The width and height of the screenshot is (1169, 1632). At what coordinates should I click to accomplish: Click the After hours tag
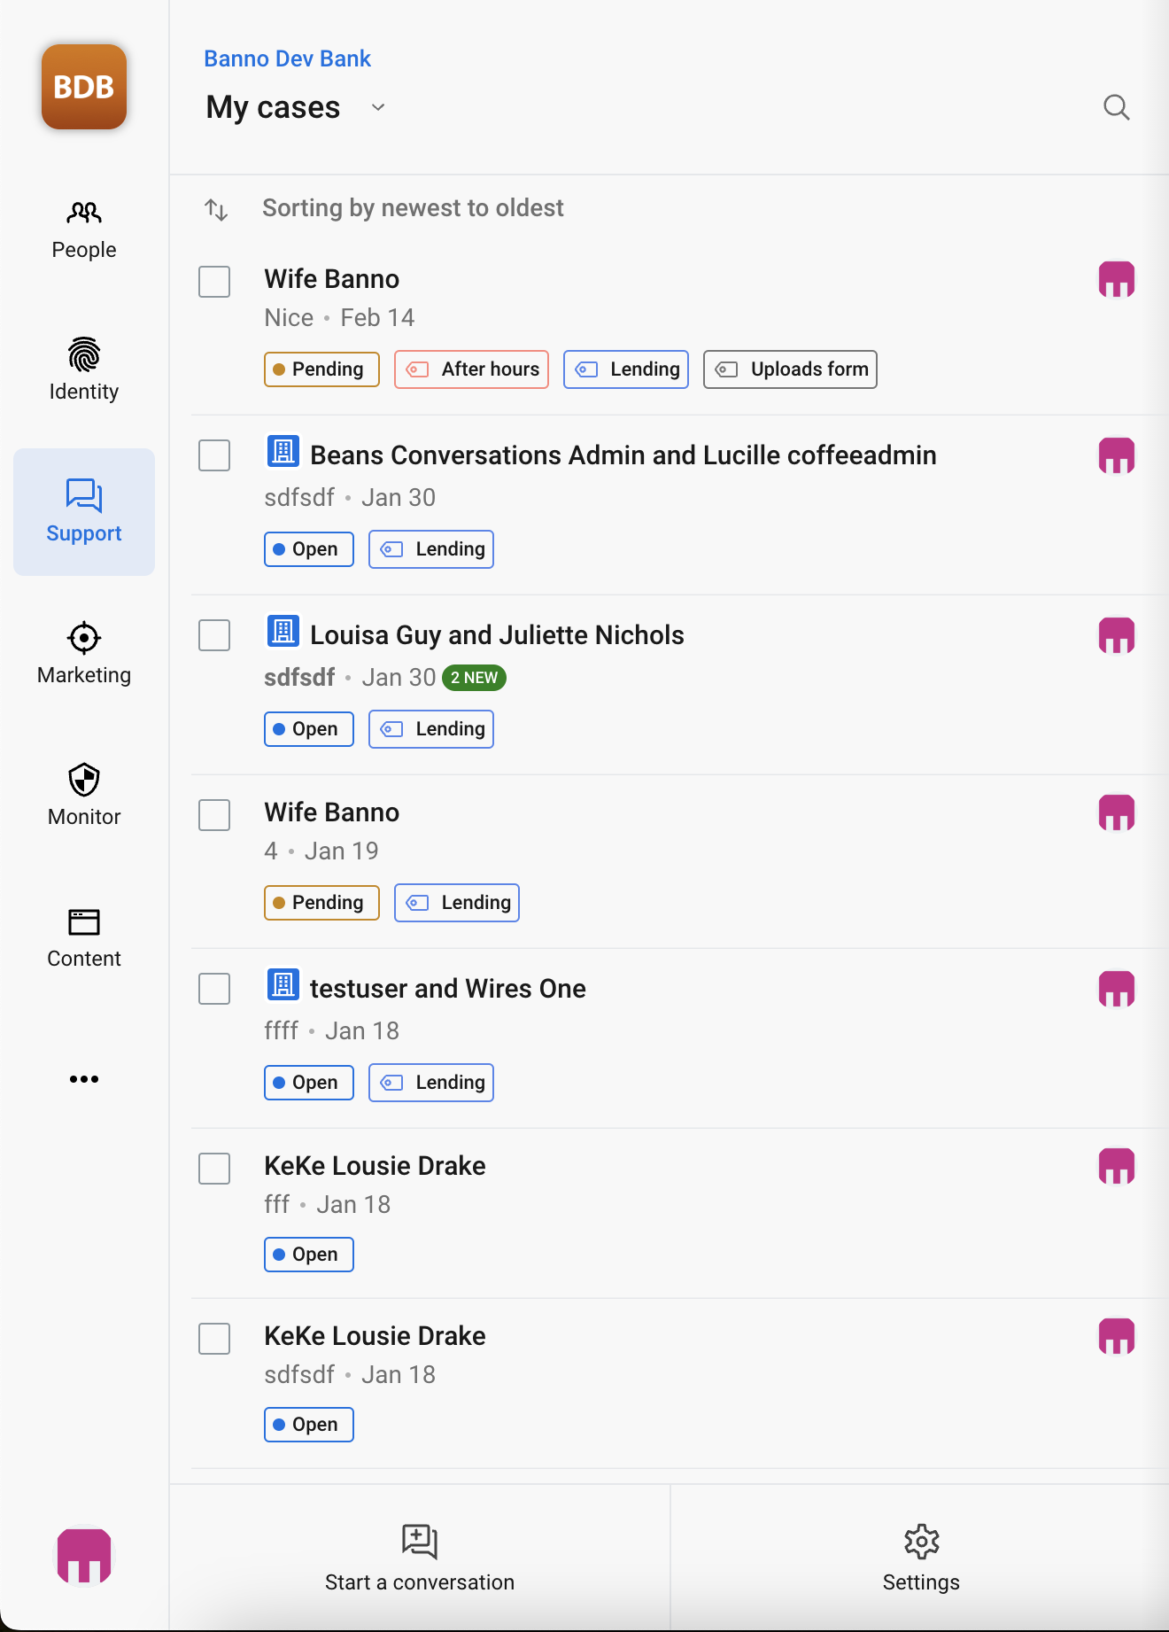pos(471,369)
